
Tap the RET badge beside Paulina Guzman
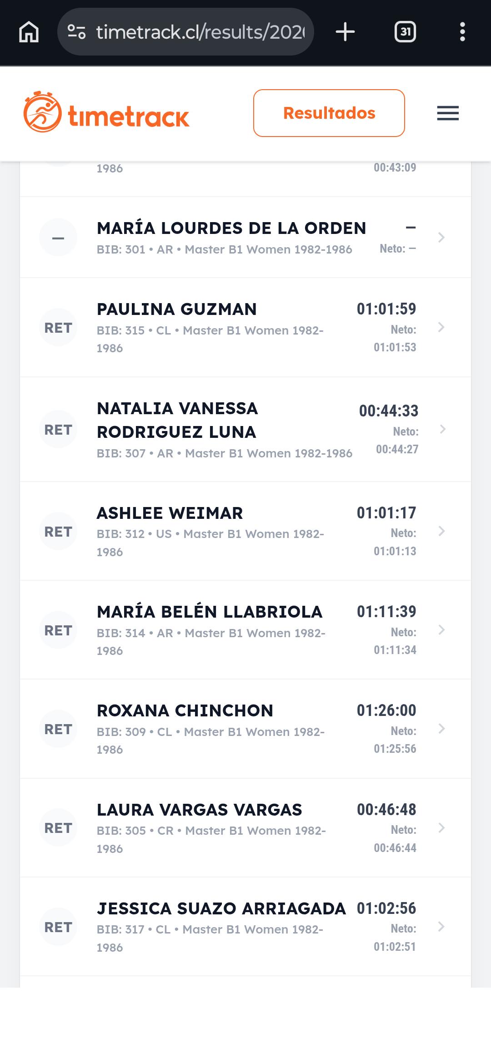pyautogui.click(x=58, y=328)
